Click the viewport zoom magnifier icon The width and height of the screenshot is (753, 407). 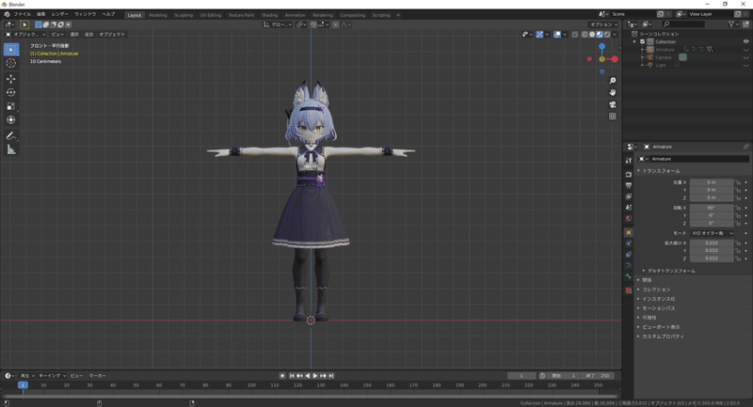[613, 81]
